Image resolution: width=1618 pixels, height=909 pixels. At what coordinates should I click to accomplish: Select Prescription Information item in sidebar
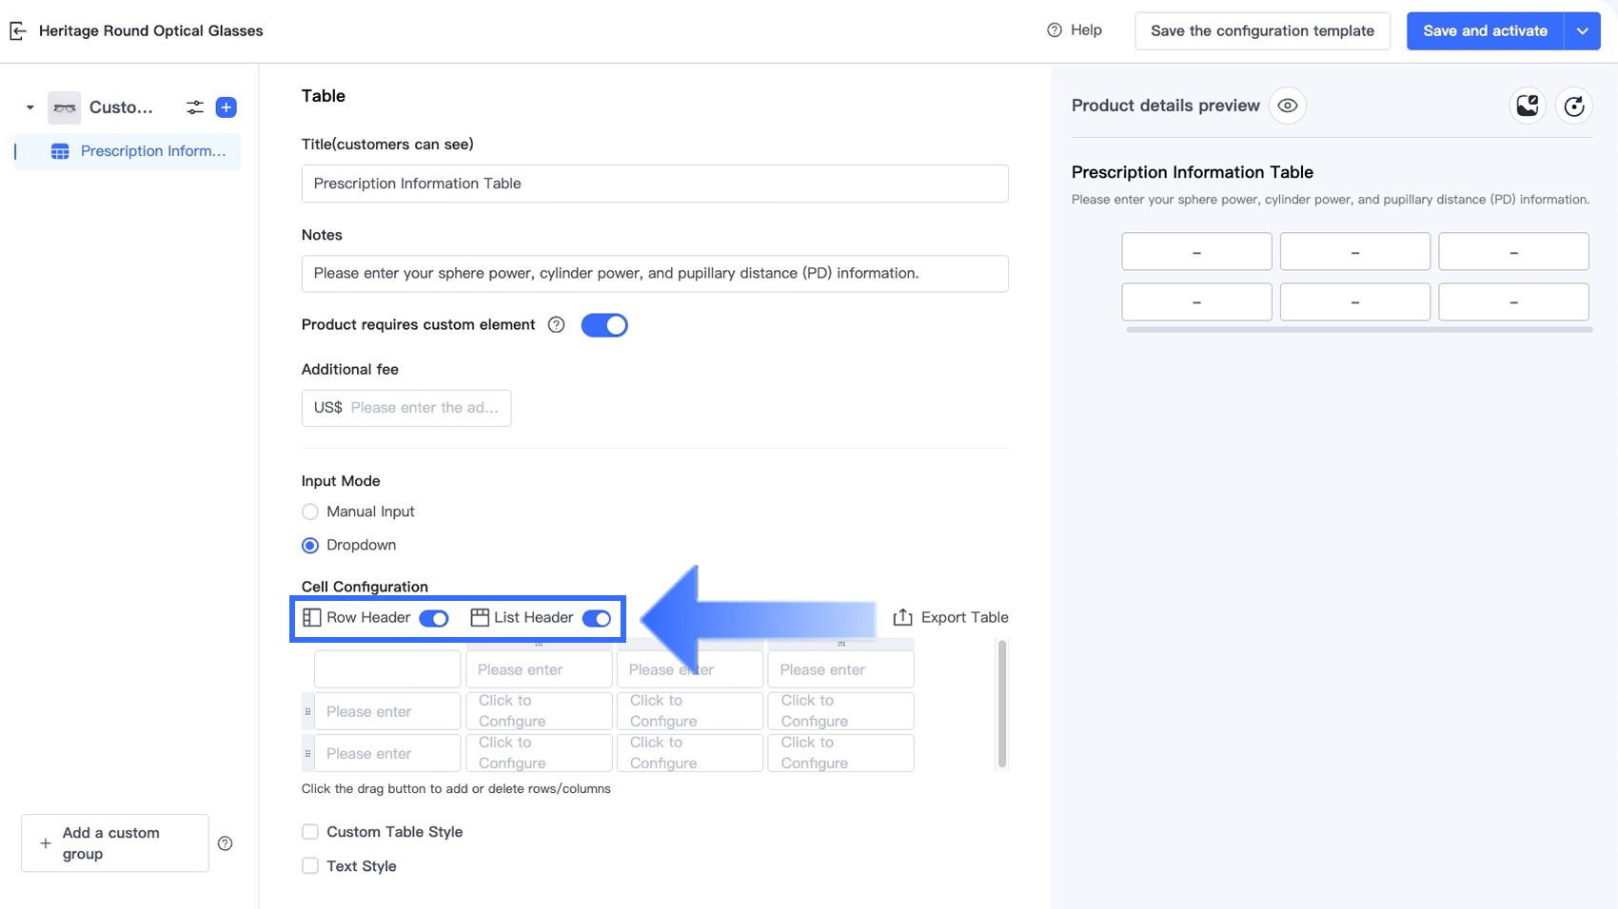pos(152,151)
